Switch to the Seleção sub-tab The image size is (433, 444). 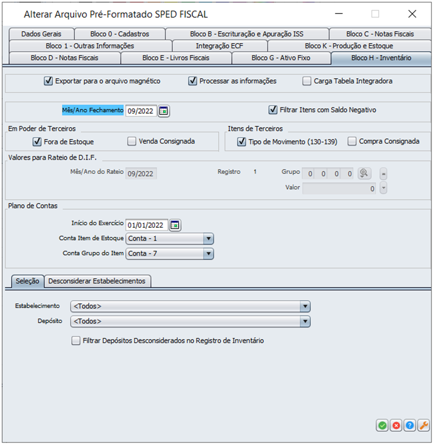point(28,281)
